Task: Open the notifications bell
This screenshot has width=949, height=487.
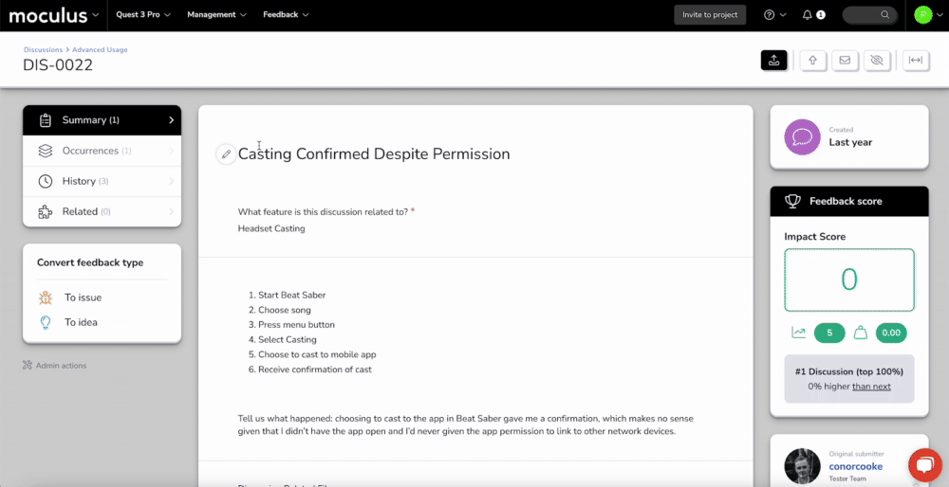Action: pyautogui.click(x=808, y=15)
